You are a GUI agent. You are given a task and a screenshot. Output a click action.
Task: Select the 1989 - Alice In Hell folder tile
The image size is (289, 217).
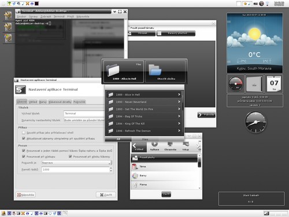124,72
